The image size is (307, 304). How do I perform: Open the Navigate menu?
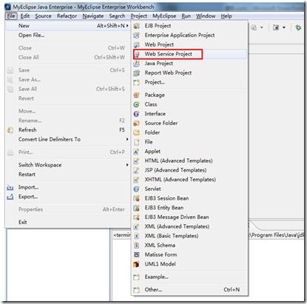coord(93,16)
